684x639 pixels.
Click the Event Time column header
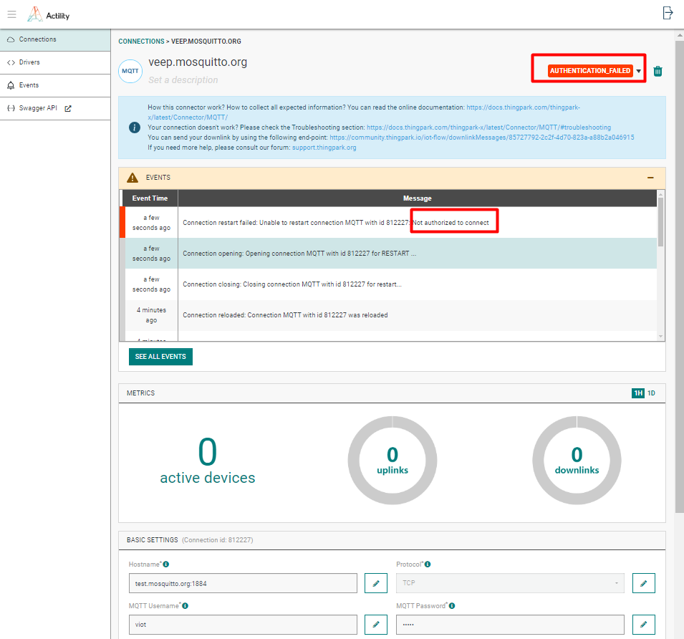[150, 198]
